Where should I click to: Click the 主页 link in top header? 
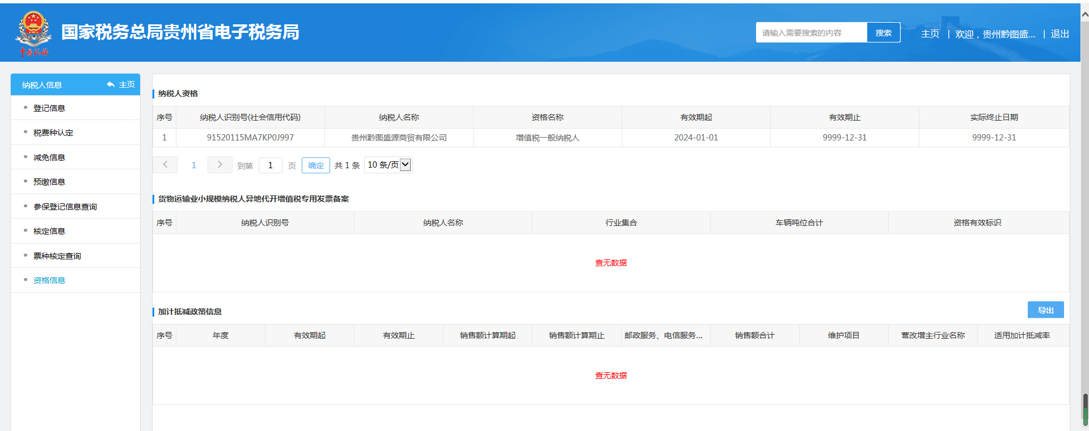pos(930,34)
